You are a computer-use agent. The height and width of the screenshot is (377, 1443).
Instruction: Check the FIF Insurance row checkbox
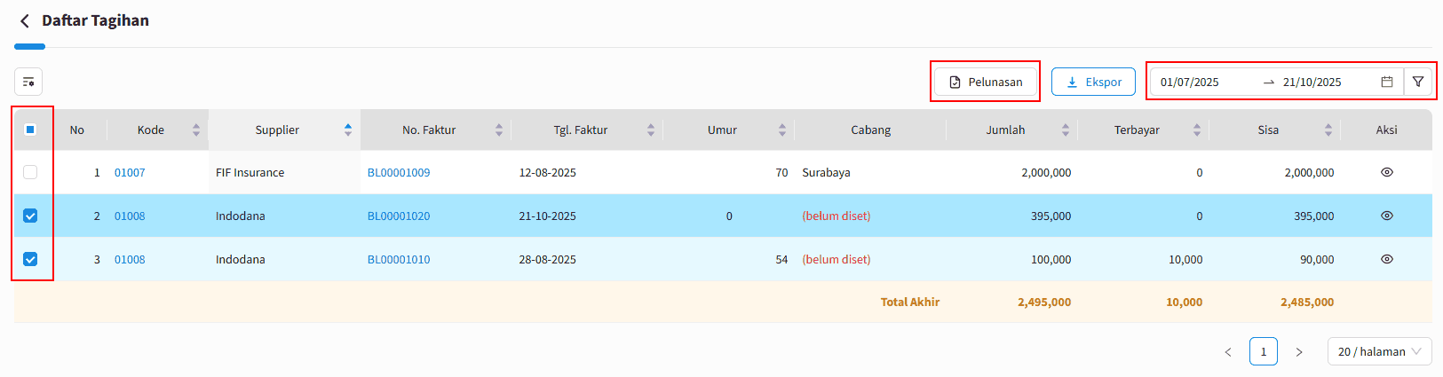tap(30, 172)
